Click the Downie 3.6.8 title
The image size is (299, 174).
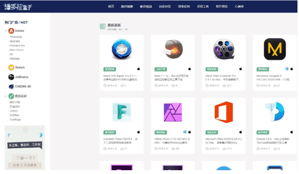(273, 141)
